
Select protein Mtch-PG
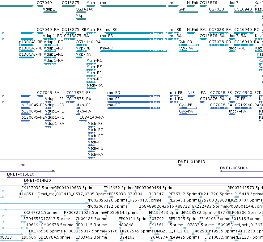coord(95,148)
